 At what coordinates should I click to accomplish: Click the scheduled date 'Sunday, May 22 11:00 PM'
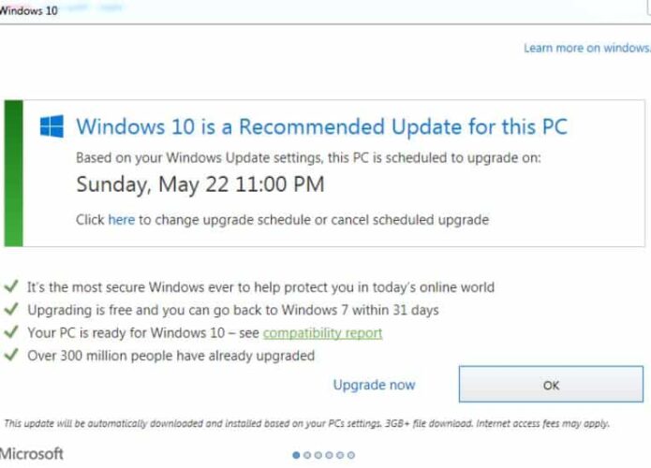(x=200, y=184)
